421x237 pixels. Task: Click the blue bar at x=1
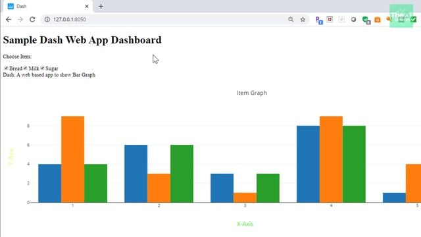(x=50, y=183)
